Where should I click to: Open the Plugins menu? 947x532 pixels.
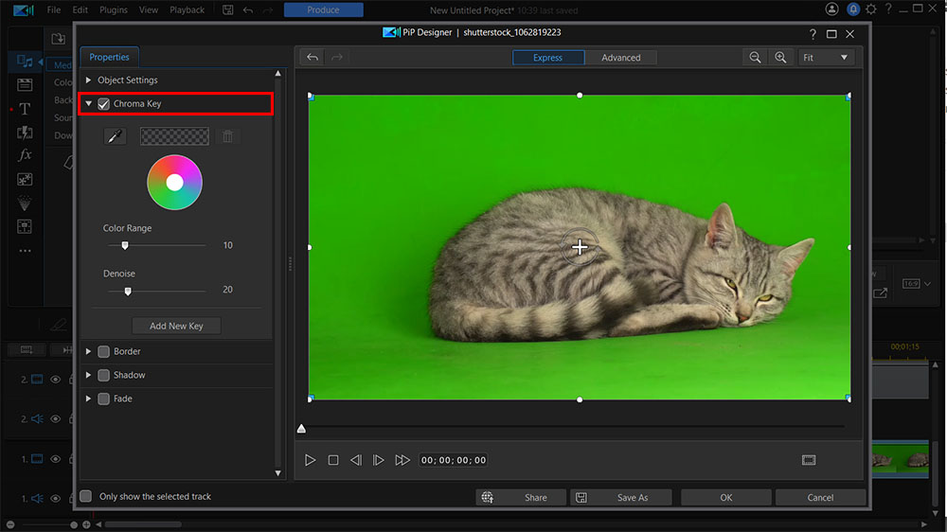click(114, 10)
